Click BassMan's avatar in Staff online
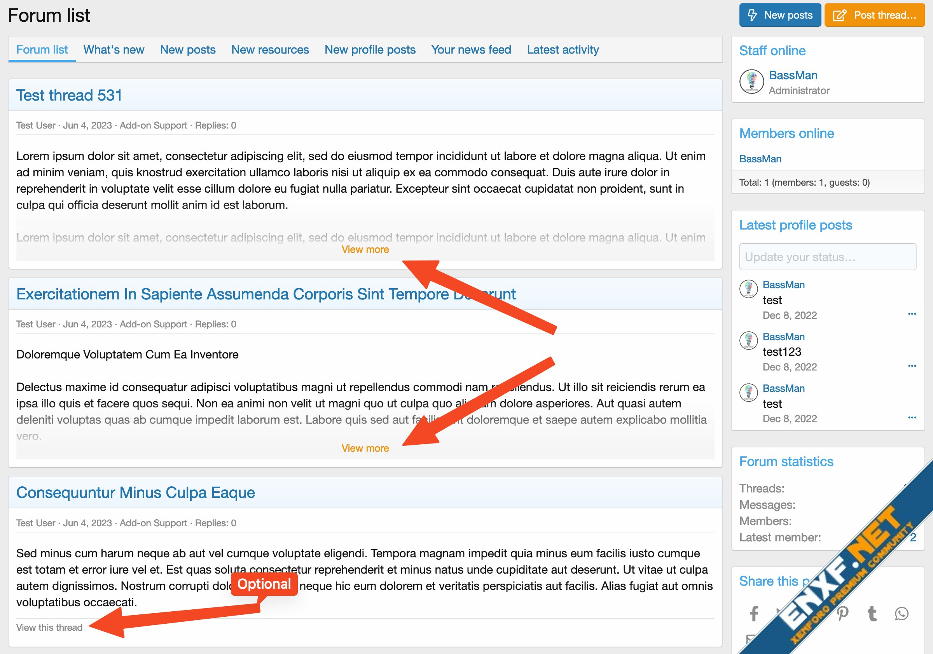Screen dimensions: 933x654 [x=751, y=81]
